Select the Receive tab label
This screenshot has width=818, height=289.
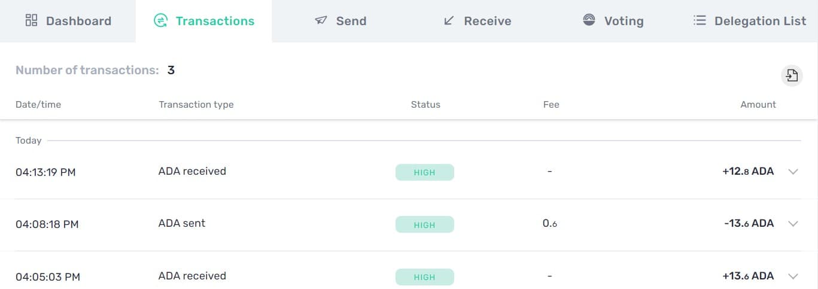(x=488, y=21)
